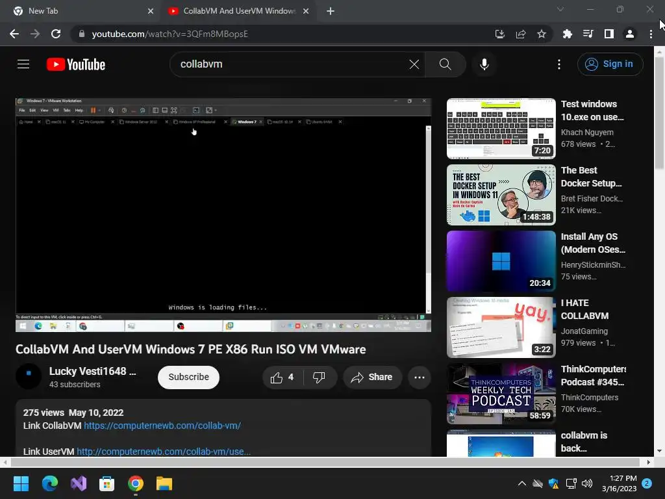
Task: Click the 'Bret Fisher Dock...' channel name
Action: coord(592,199)
